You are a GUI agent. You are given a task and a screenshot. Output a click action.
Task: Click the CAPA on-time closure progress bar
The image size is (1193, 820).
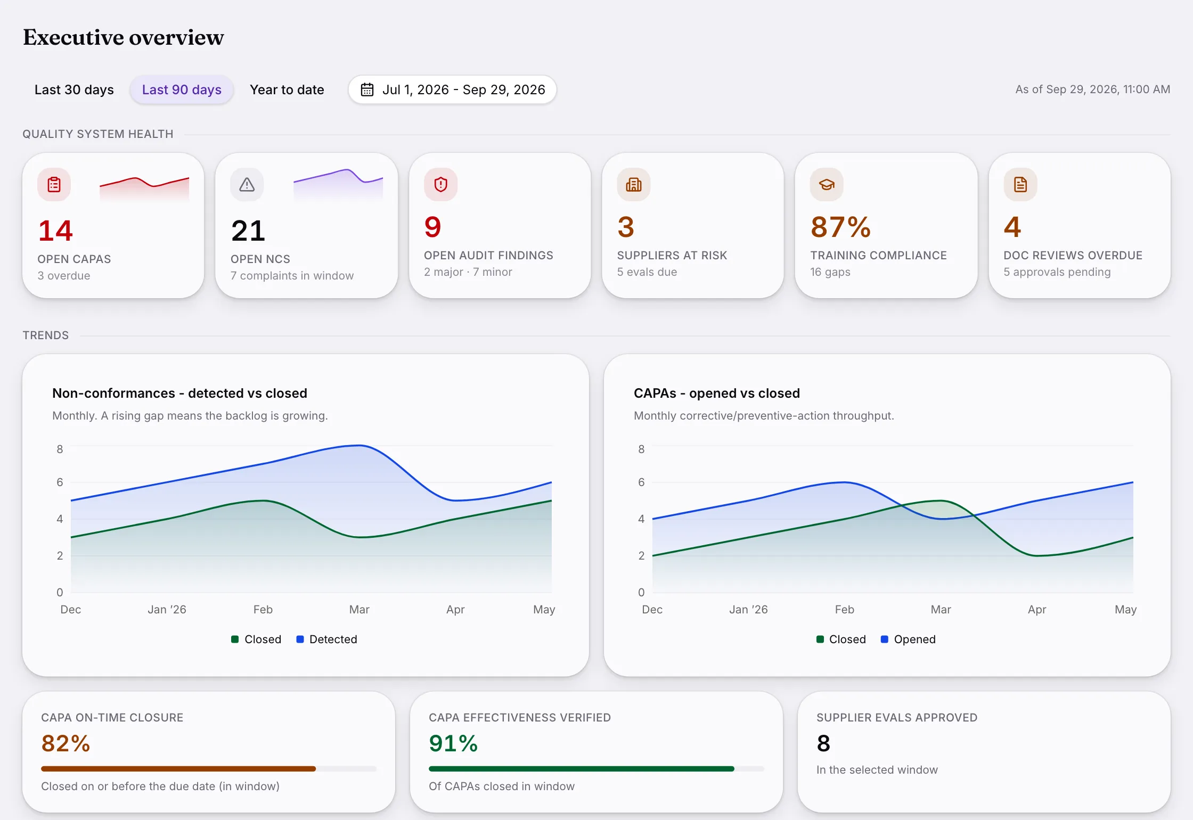coord(209,769)
